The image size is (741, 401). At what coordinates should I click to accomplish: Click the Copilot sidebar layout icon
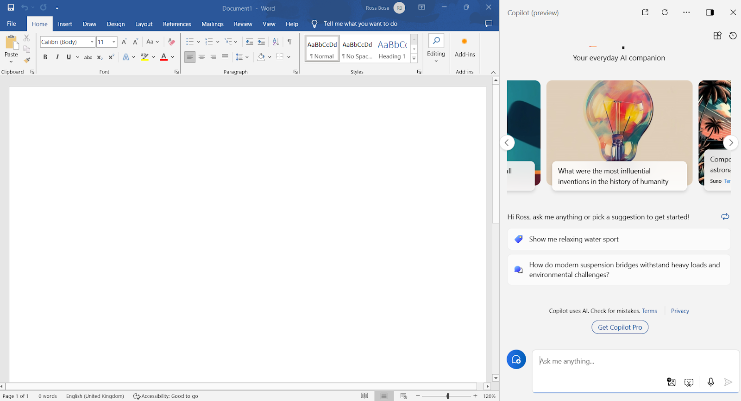coord(710,12)
